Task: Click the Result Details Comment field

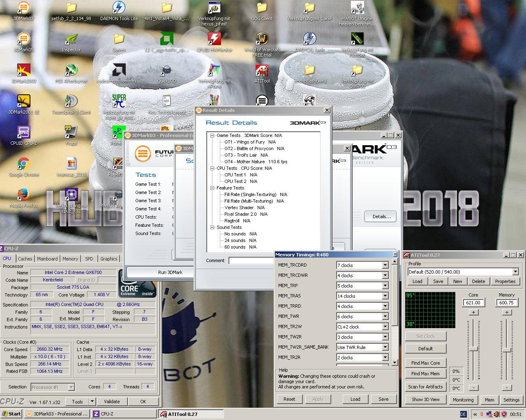Action: pos(251,260)
